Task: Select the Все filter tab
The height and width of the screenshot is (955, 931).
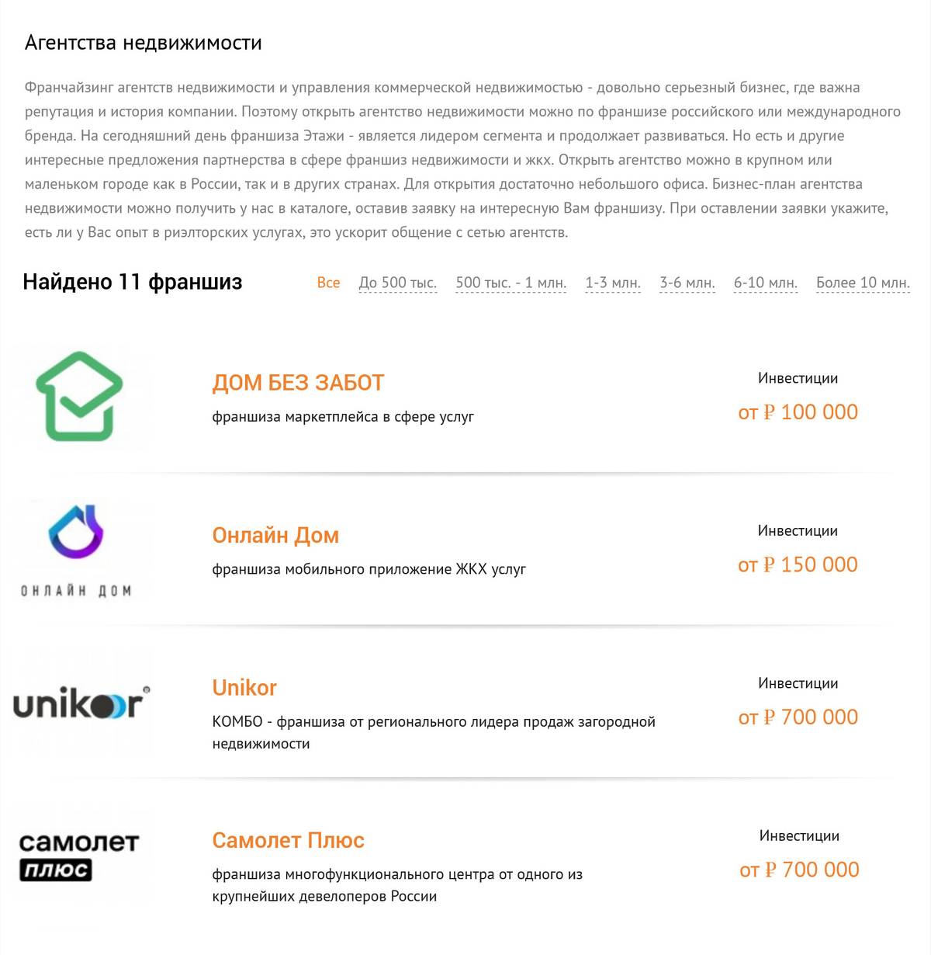Action: click(328, 283)
